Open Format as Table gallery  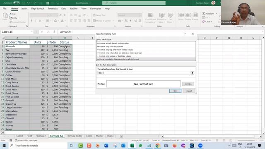click(162, 18)
